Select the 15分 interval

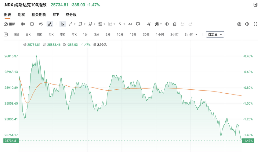pos(133,34)
